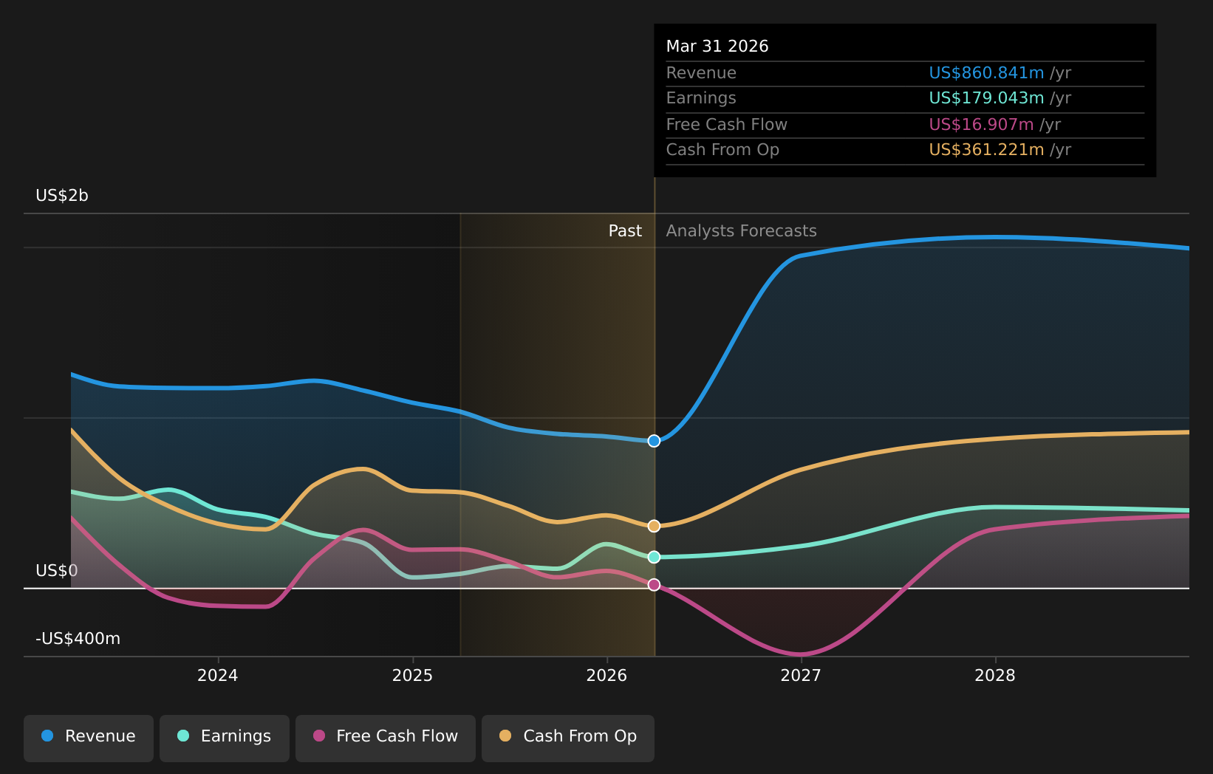
Task: Click the teal Earnings legend dot
Action: coord(183,736)
